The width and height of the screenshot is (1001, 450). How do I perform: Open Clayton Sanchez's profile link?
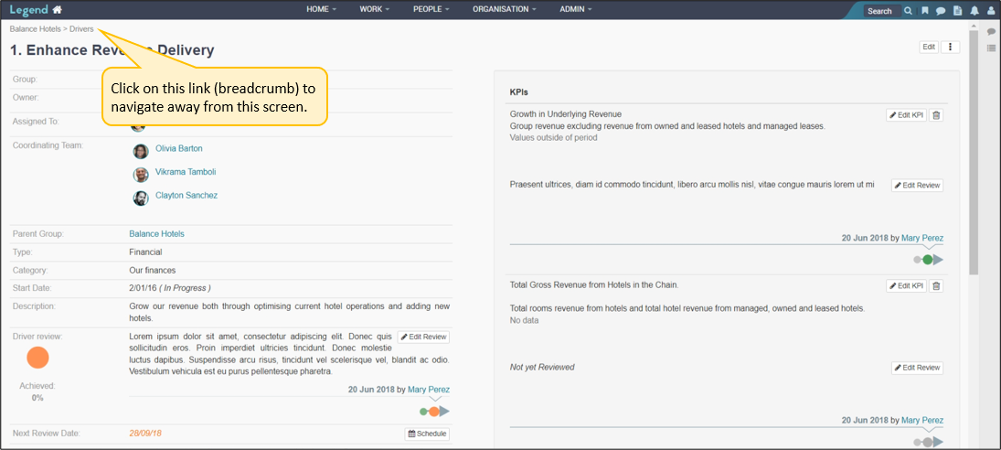point(186,196)
